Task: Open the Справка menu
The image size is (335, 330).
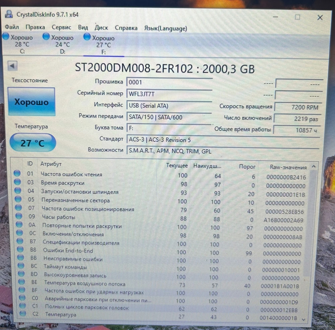Action: coord(126,28)
